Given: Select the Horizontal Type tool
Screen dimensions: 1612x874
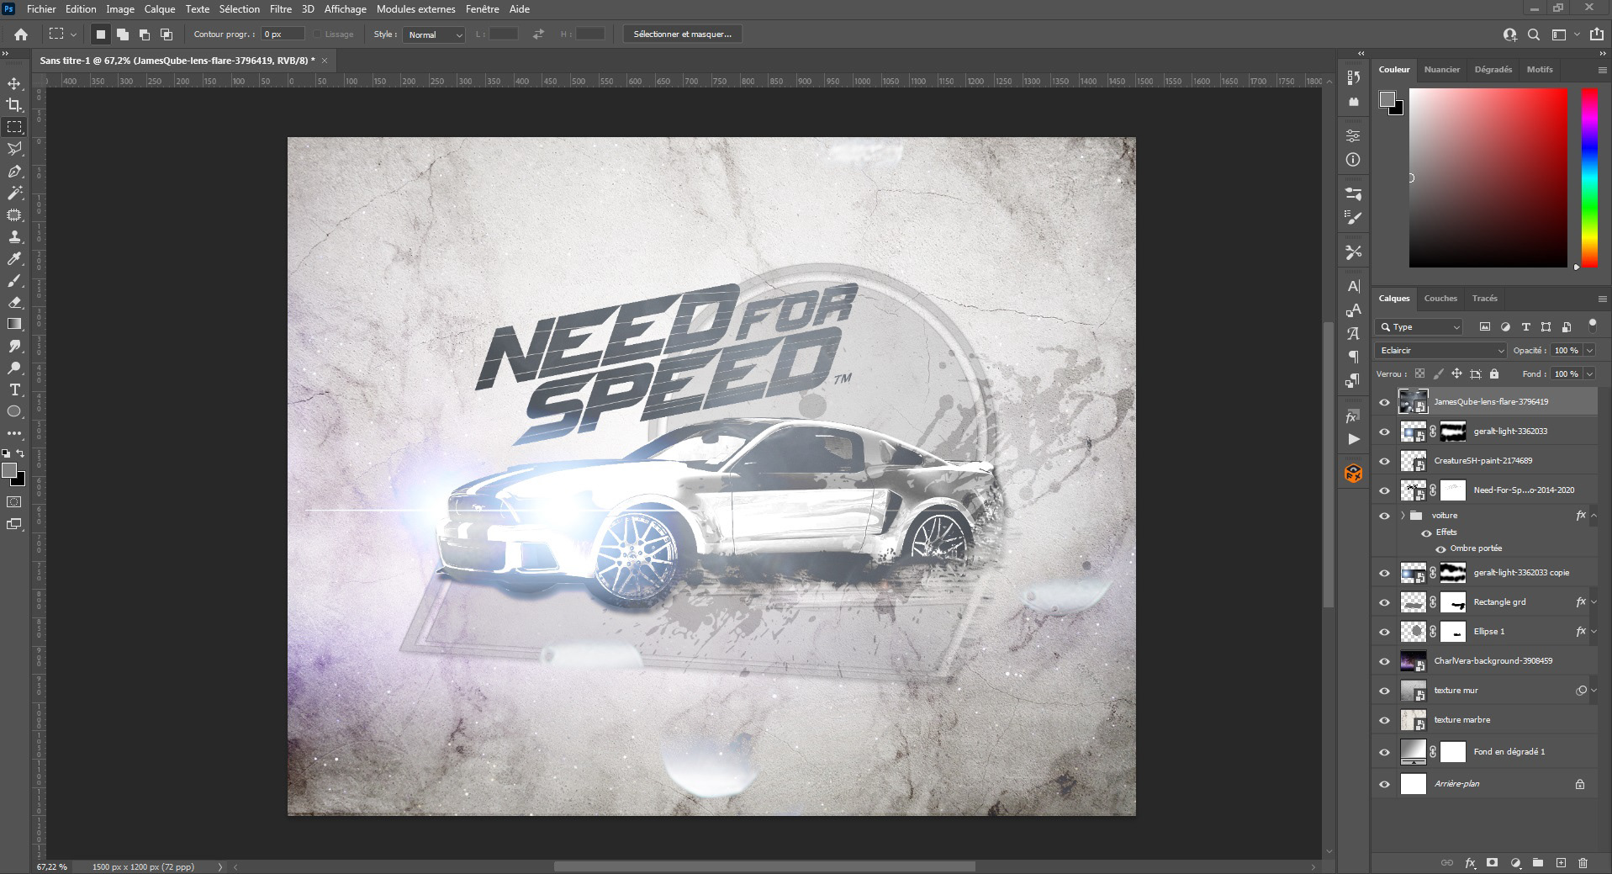Looking at the screenshot, I should [x=14, y=389].
